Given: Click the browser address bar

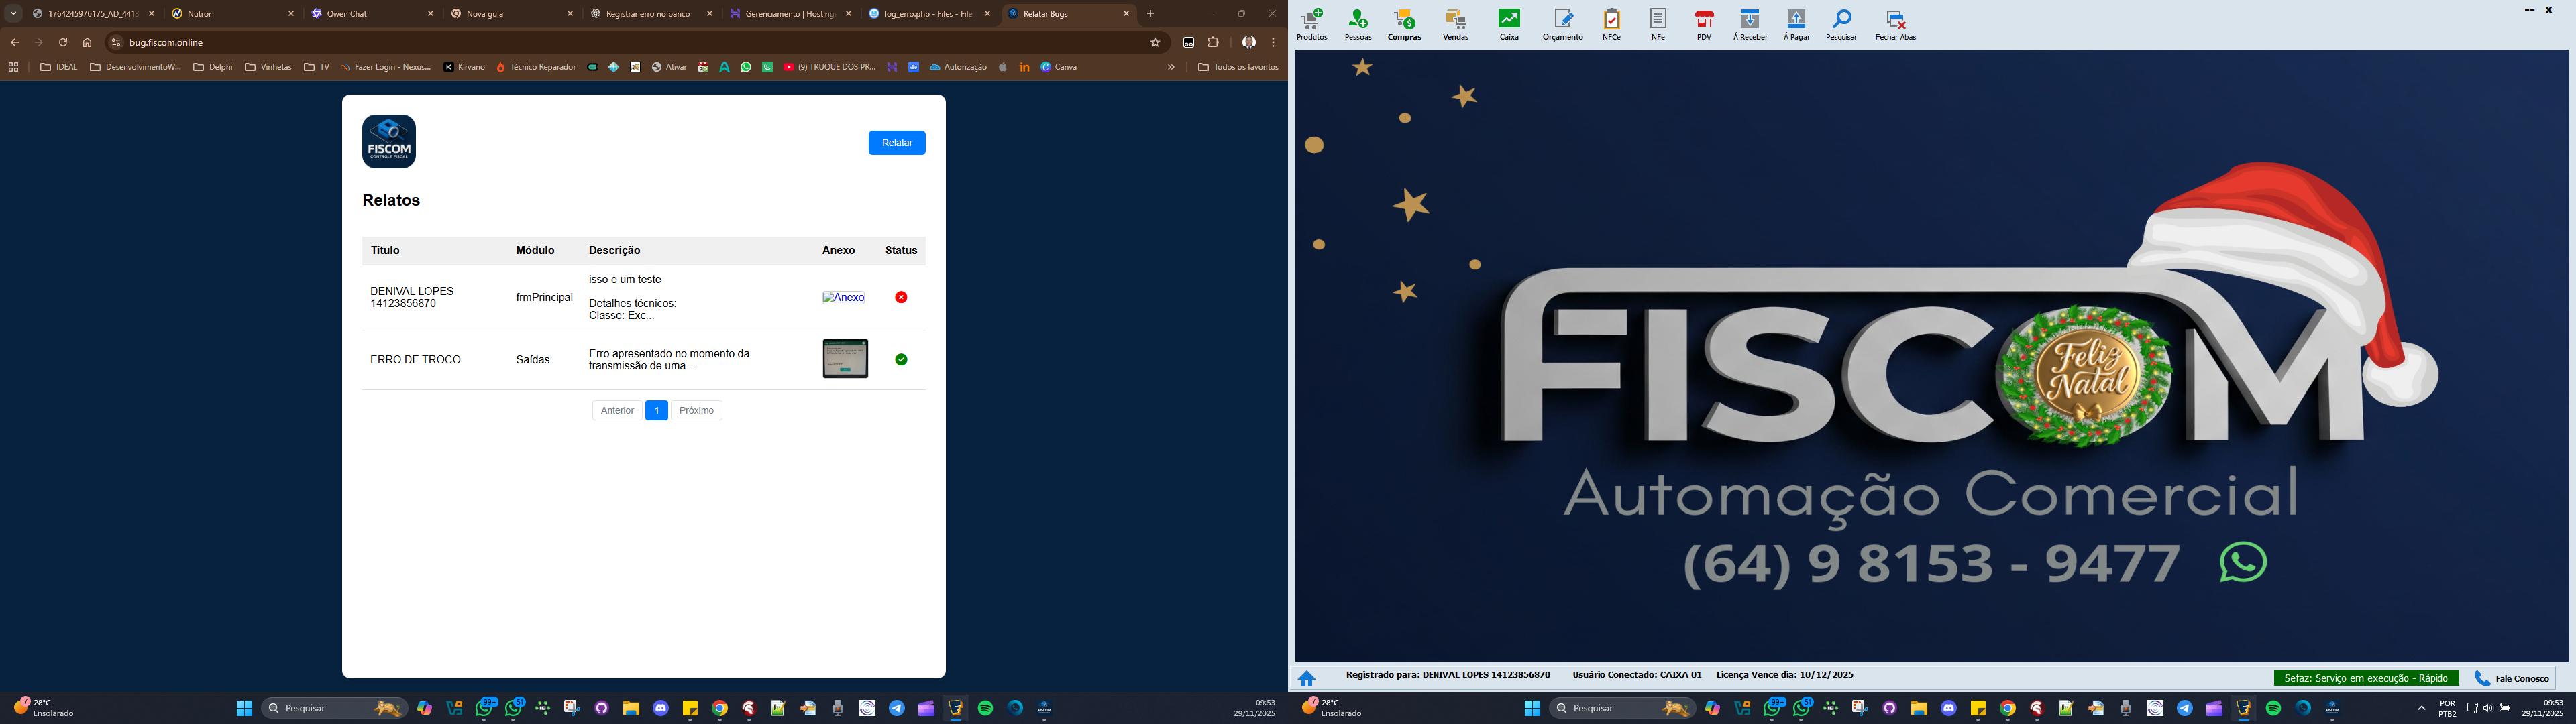Looking at the screenshot, I should [x=600, y=42].
